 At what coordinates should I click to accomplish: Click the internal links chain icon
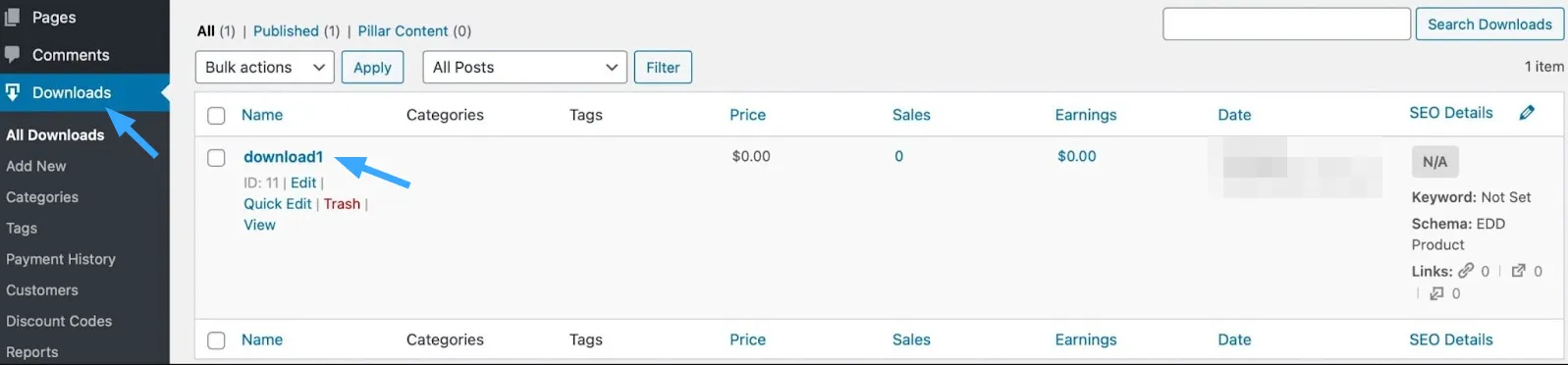pos(1466,270)
